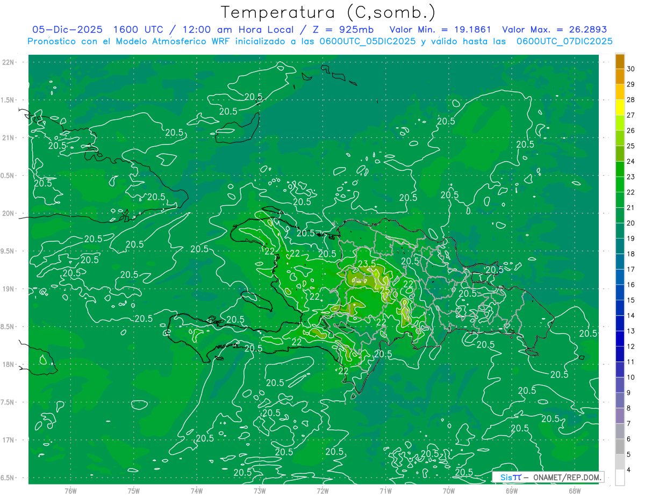Click the '28' label on the color scale
645x498 pixels.
tap(631, 99)
